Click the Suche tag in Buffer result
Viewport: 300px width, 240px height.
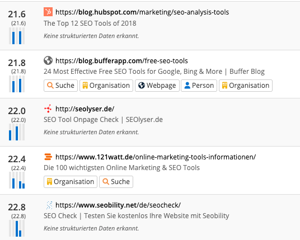(x=60, y=86)
